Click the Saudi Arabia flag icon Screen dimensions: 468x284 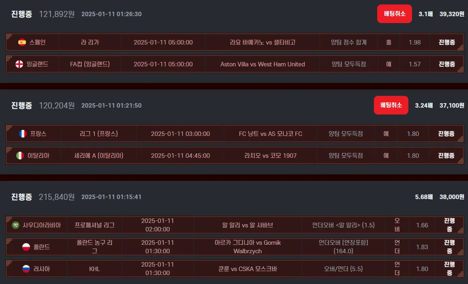[15, 225]
